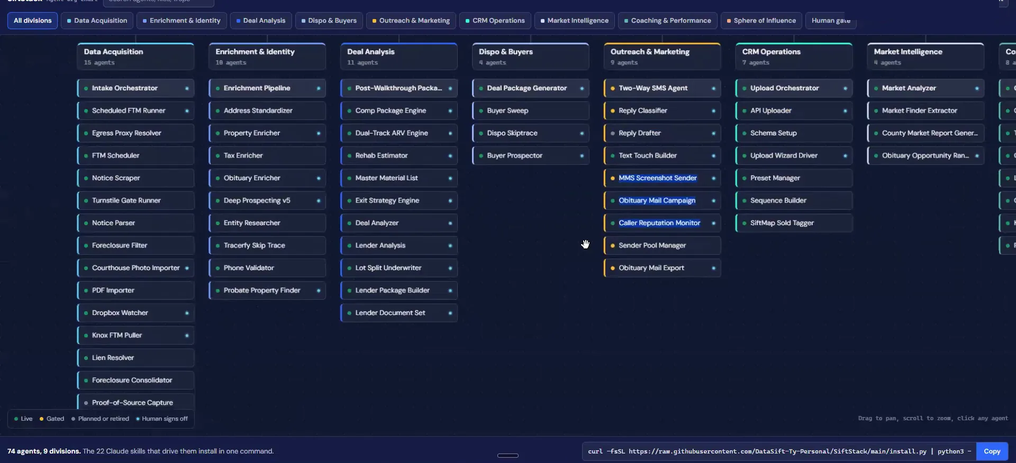Image resolution: width=1016 pixels, height=463 pixels.
Task: Select the MMS Screenshot Sender agent
Action: tap(663, 178)
